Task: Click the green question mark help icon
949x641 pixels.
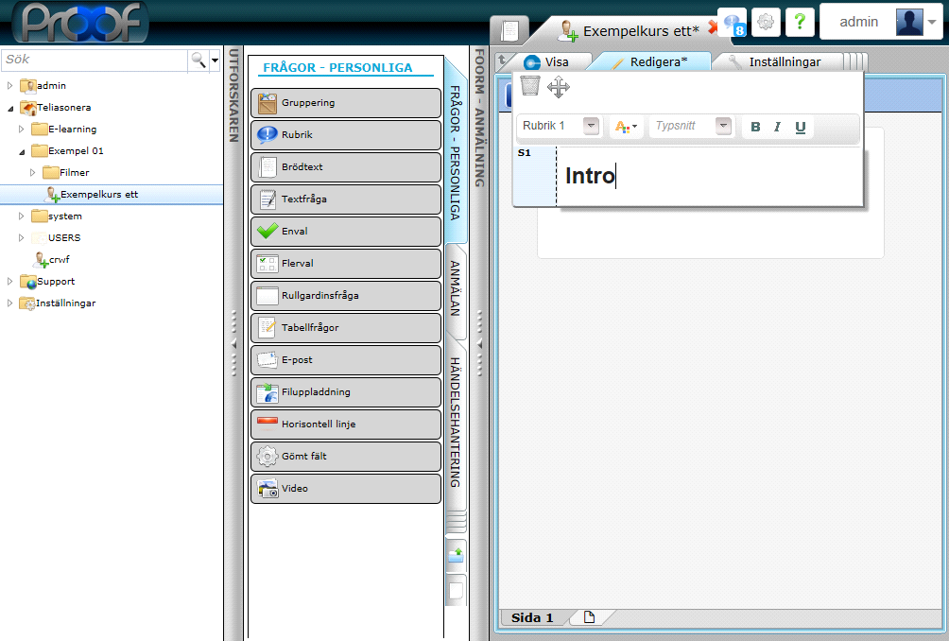Action: 800,22
